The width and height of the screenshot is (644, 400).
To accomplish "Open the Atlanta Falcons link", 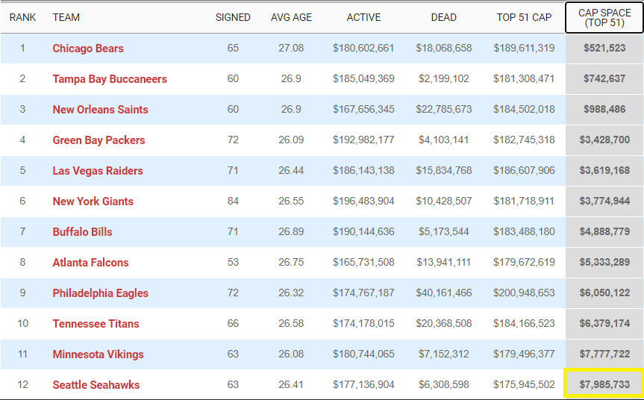I will coord(90,263).
